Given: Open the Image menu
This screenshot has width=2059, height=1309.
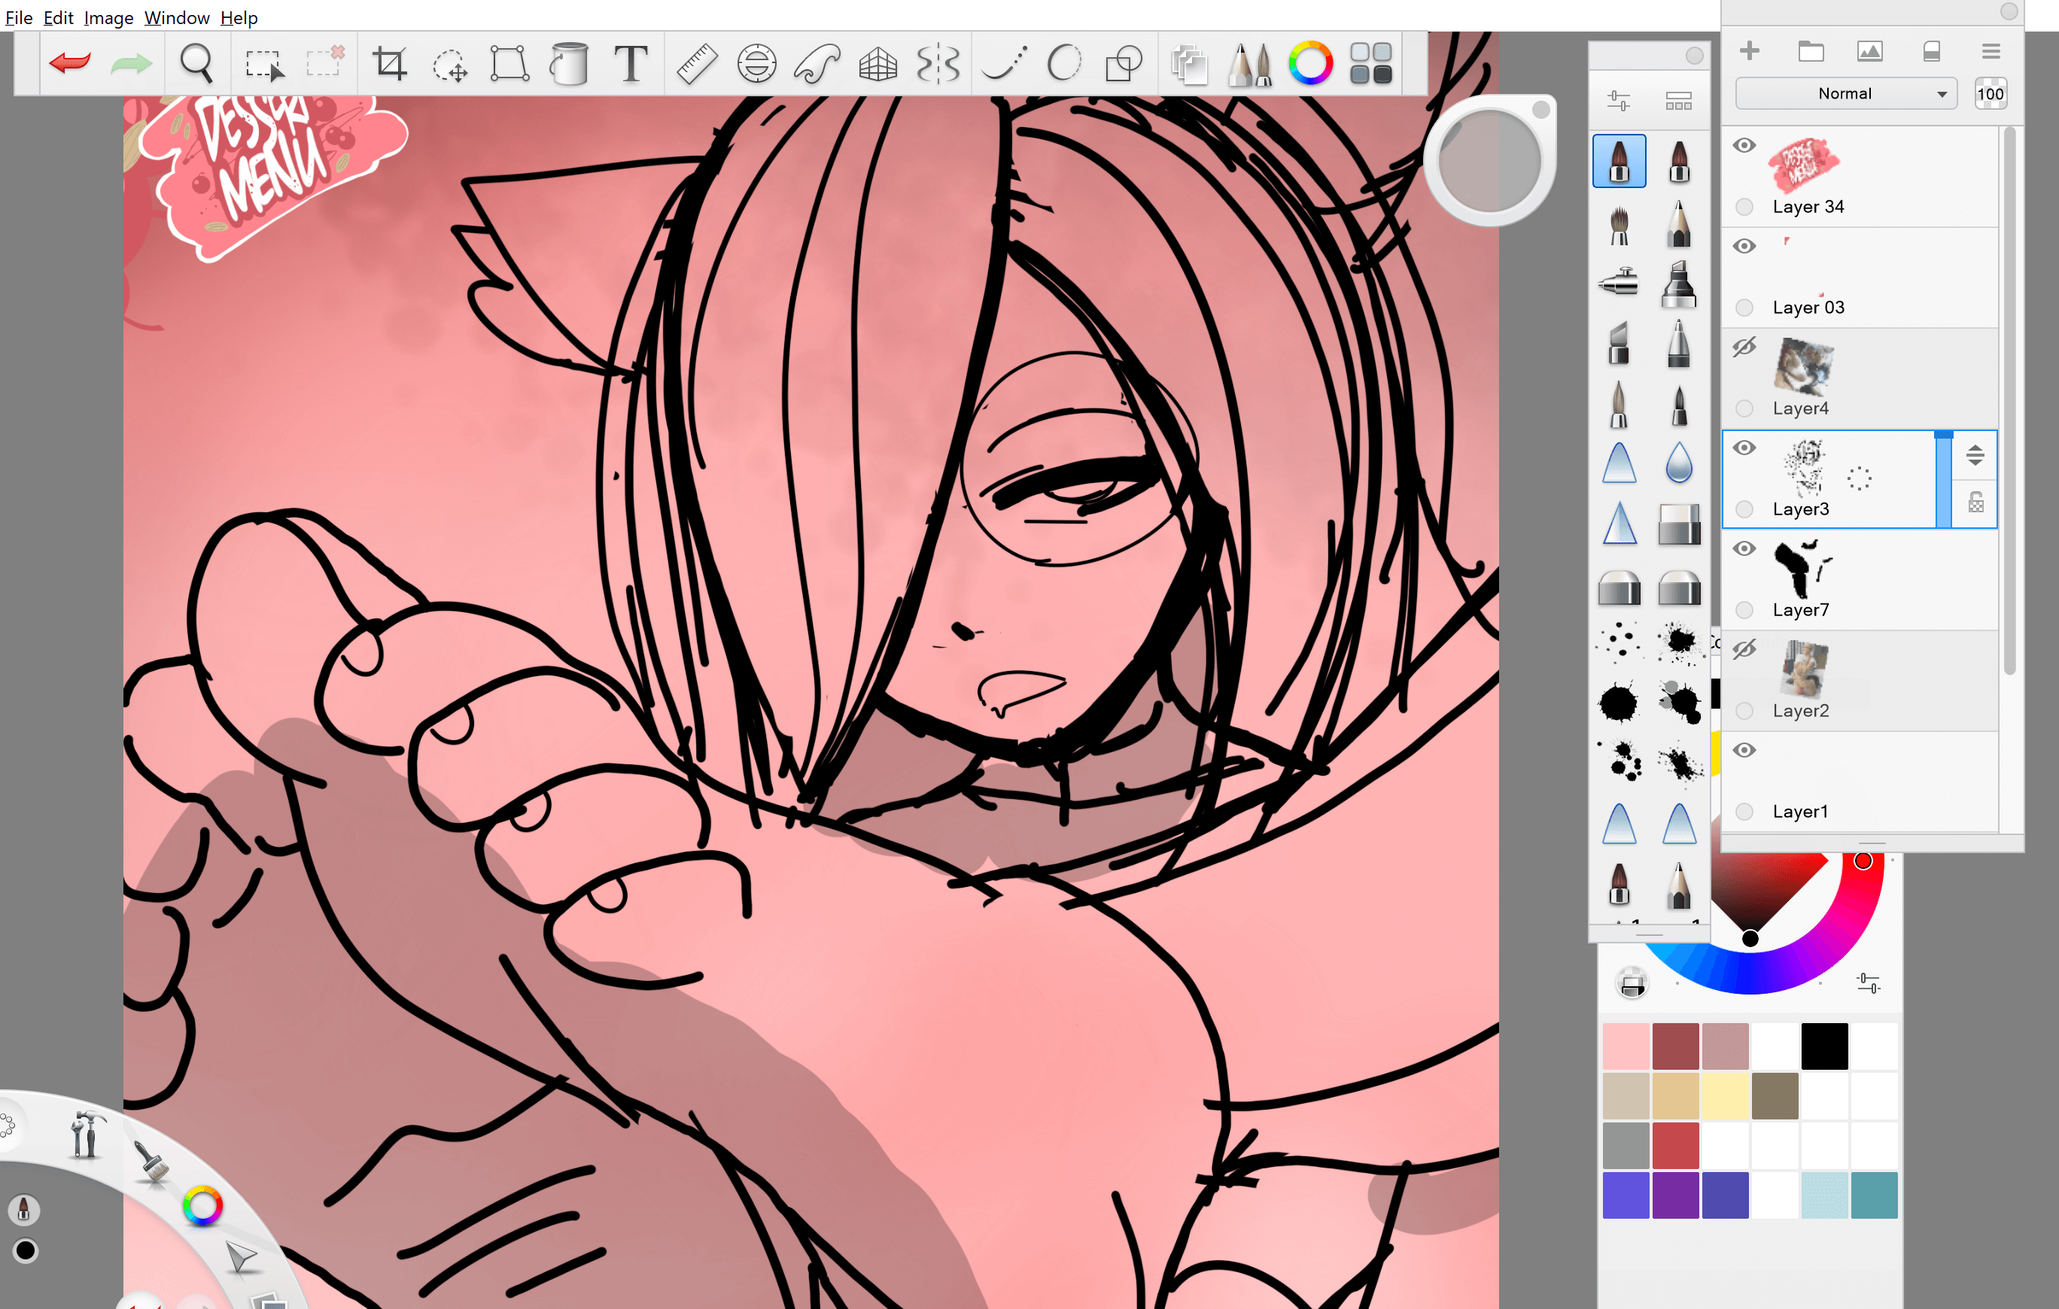Looking at the screenshot, I should (x=108, y=17).
